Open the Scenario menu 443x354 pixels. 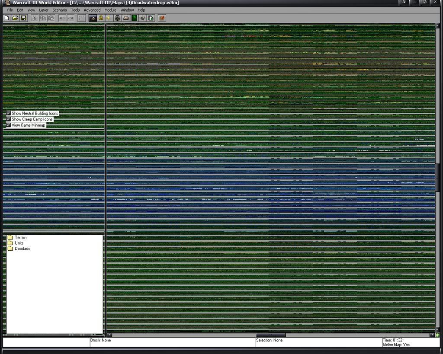tap(60, 10)
